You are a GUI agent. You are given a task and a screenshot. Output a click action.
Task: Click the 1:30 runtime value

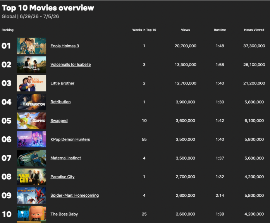click(x=220, y=102)
